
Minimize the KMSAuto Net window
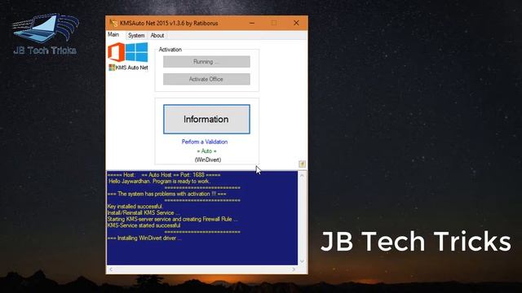click(252, 23)
